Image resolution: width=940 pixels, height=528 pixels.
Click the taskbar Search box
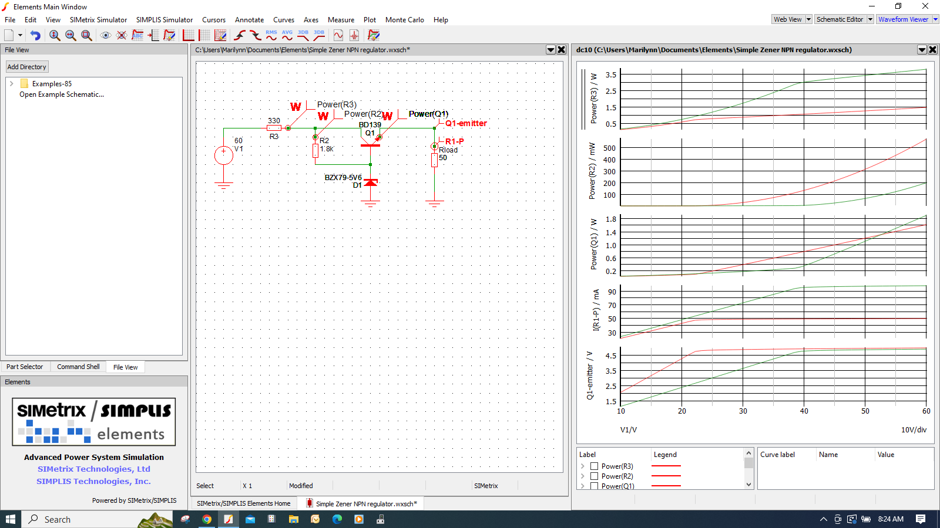(x=97, y=519)
